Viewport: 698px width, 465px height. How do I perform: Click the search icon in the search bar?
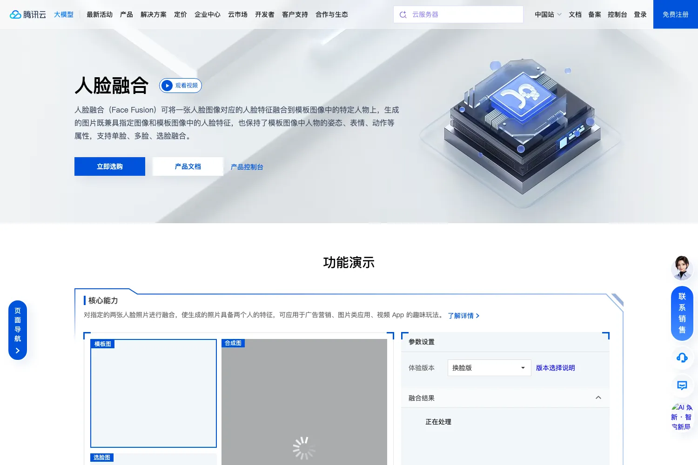click(x=403, y=14)
